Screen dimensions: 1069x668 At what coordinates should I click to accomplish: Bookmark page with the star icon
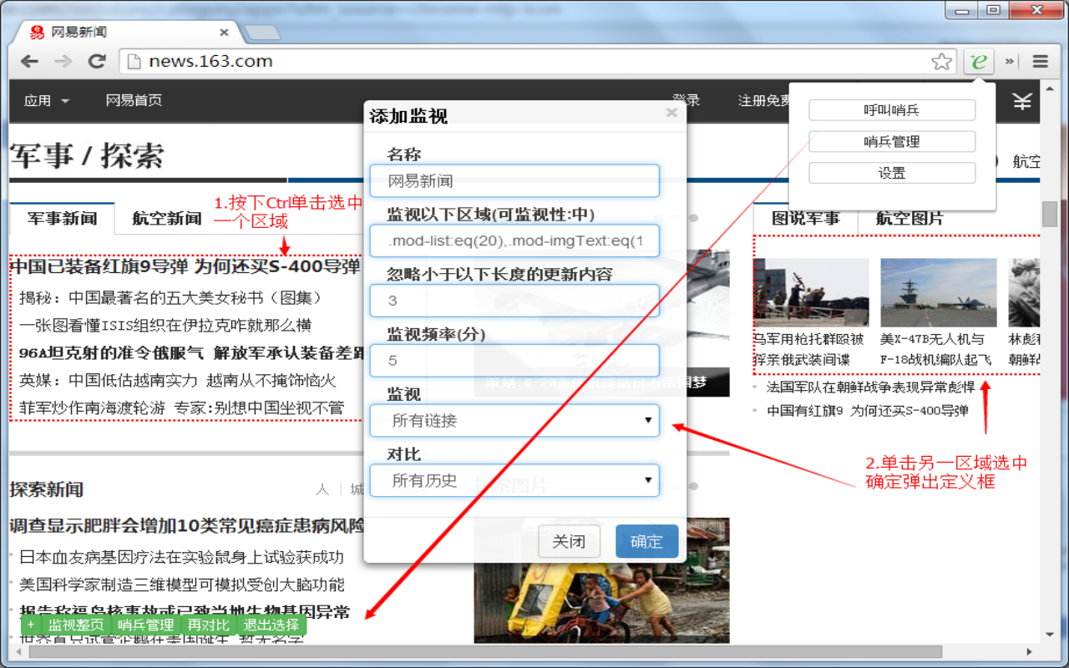[941, 61]
